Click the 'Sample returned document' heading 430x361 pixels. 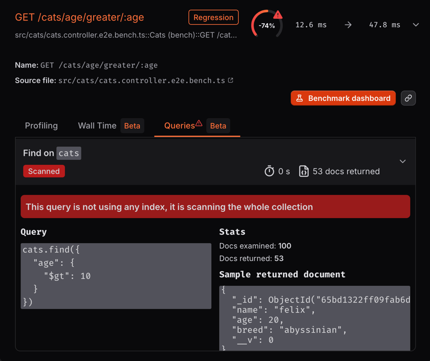click(x=282, y=274)
